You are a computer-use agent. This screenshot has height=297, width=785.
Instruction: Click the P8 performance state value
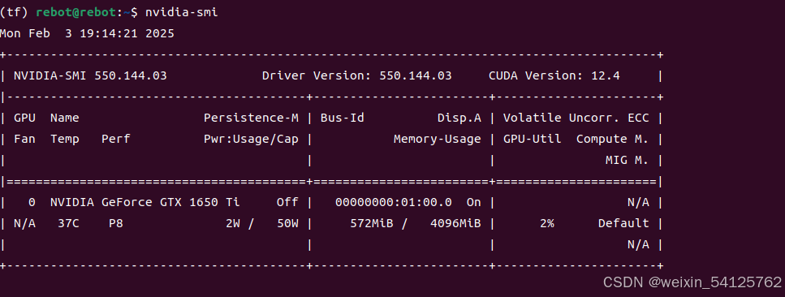click(x=115, y=223)
